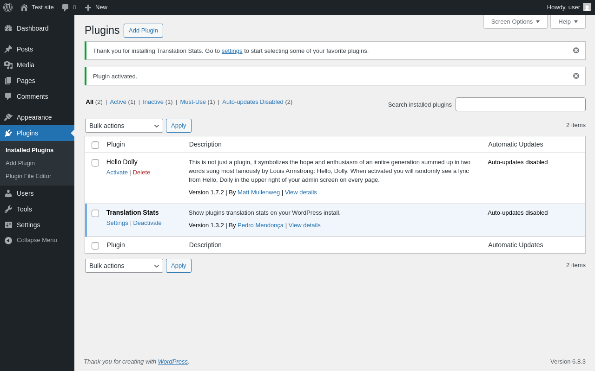Open Plugin File Editor submenu item
The image size is (595, 371).
(x=28, y=176)
